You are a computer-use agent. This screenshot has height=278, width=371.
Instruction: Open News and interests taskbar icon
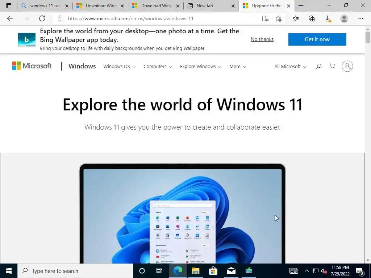pos(293,271)
